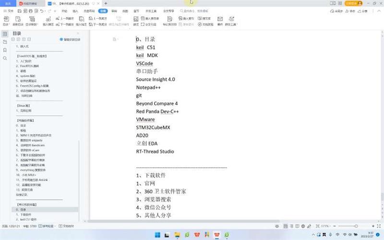Image resolution: width=384 pixels, height=240 pixels.
Task: Open File Explorer from the taskbar
Action: pyautogui.click(x=177, y=235)
